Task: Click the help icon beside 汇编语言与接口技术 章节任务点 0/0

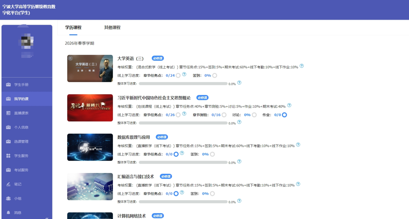Action: tap(182, 192)
